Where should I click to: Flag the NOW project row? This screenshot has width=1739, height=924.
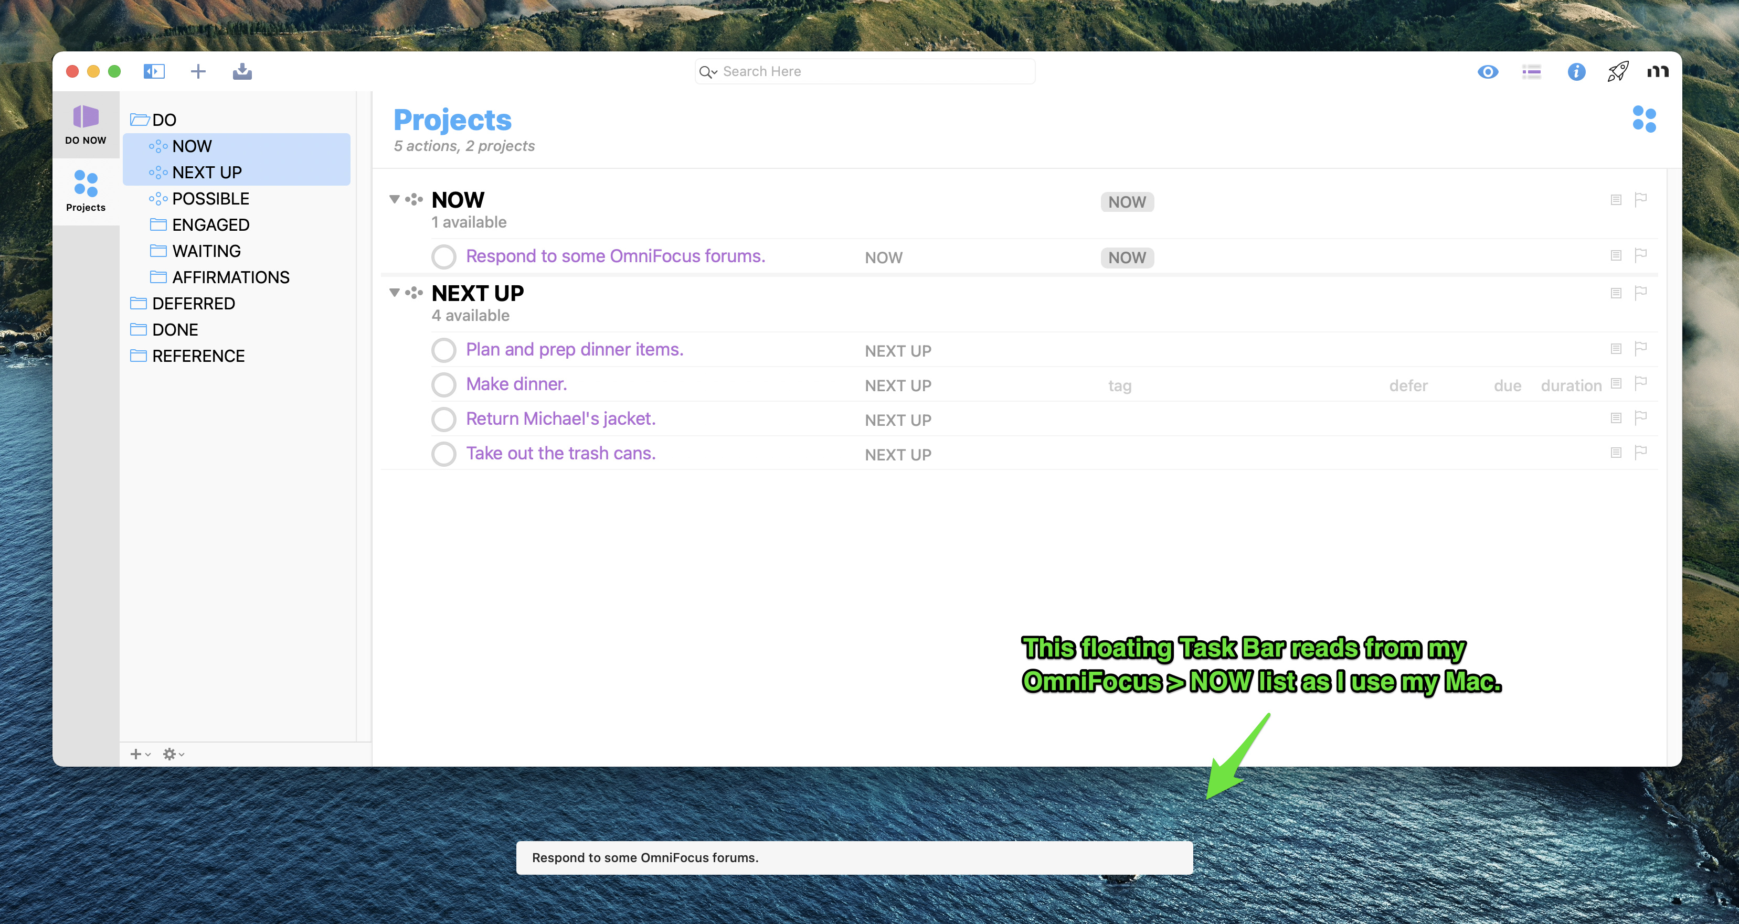(1641, 200)
